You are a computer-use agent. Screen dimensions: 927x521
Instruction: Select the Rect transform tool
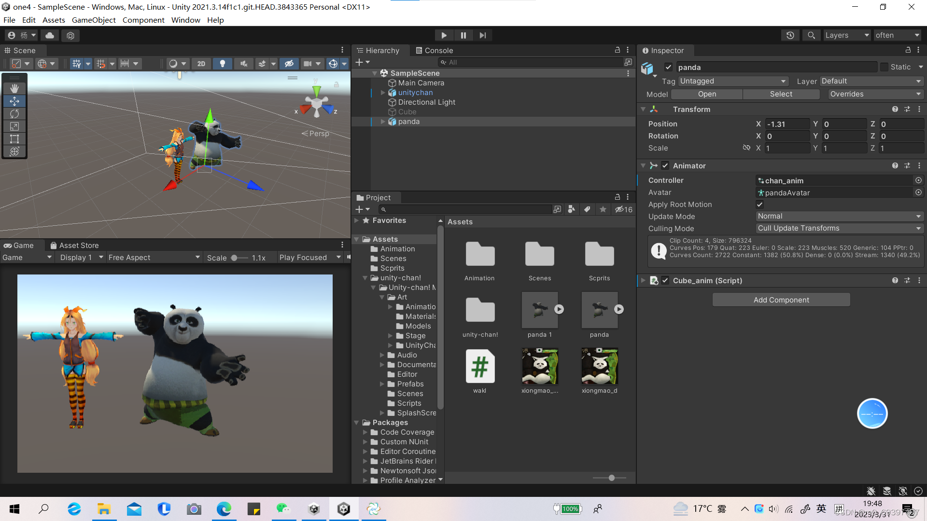click(14, 139)
